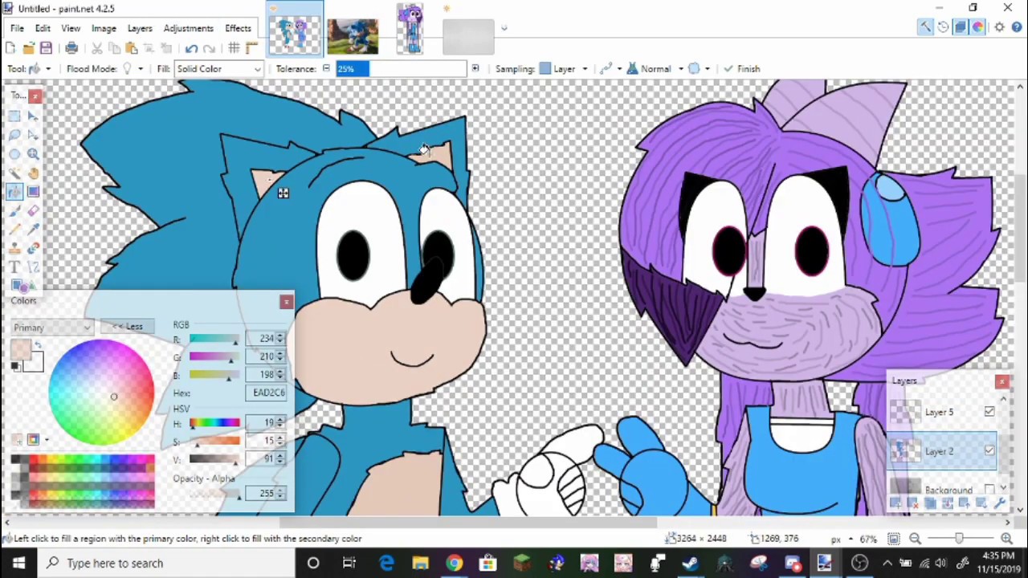
Task: Select the Magic Wand tool
Action: click(14, 173)
